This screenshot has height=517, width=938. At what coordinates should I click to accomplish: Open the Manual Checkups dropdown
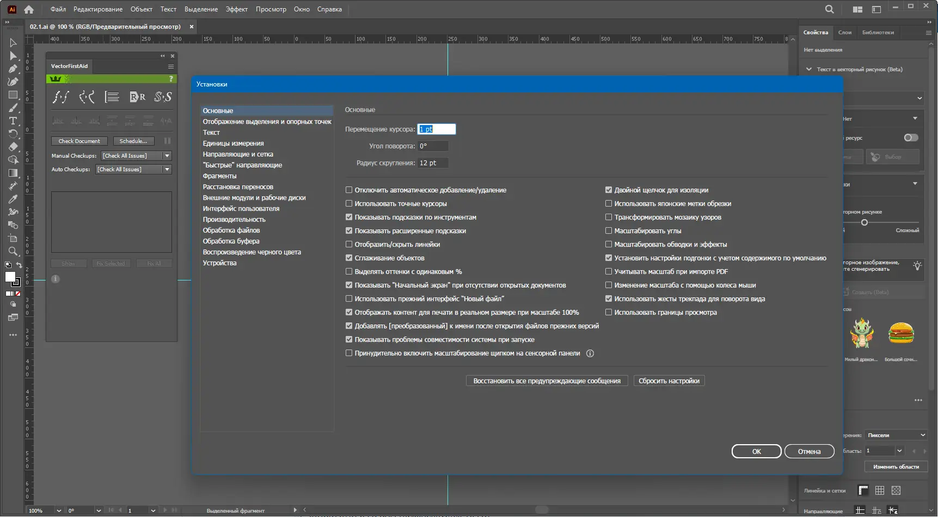pos(167,156)
